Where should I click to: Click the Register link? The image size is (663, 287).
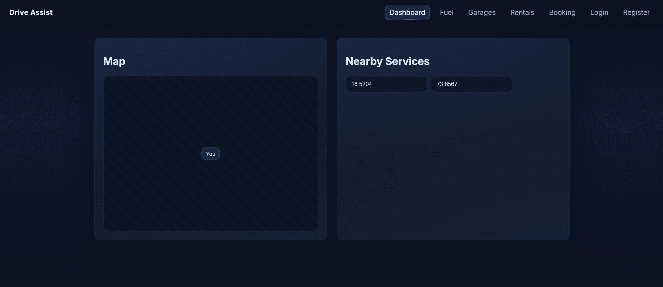point(636,12)
